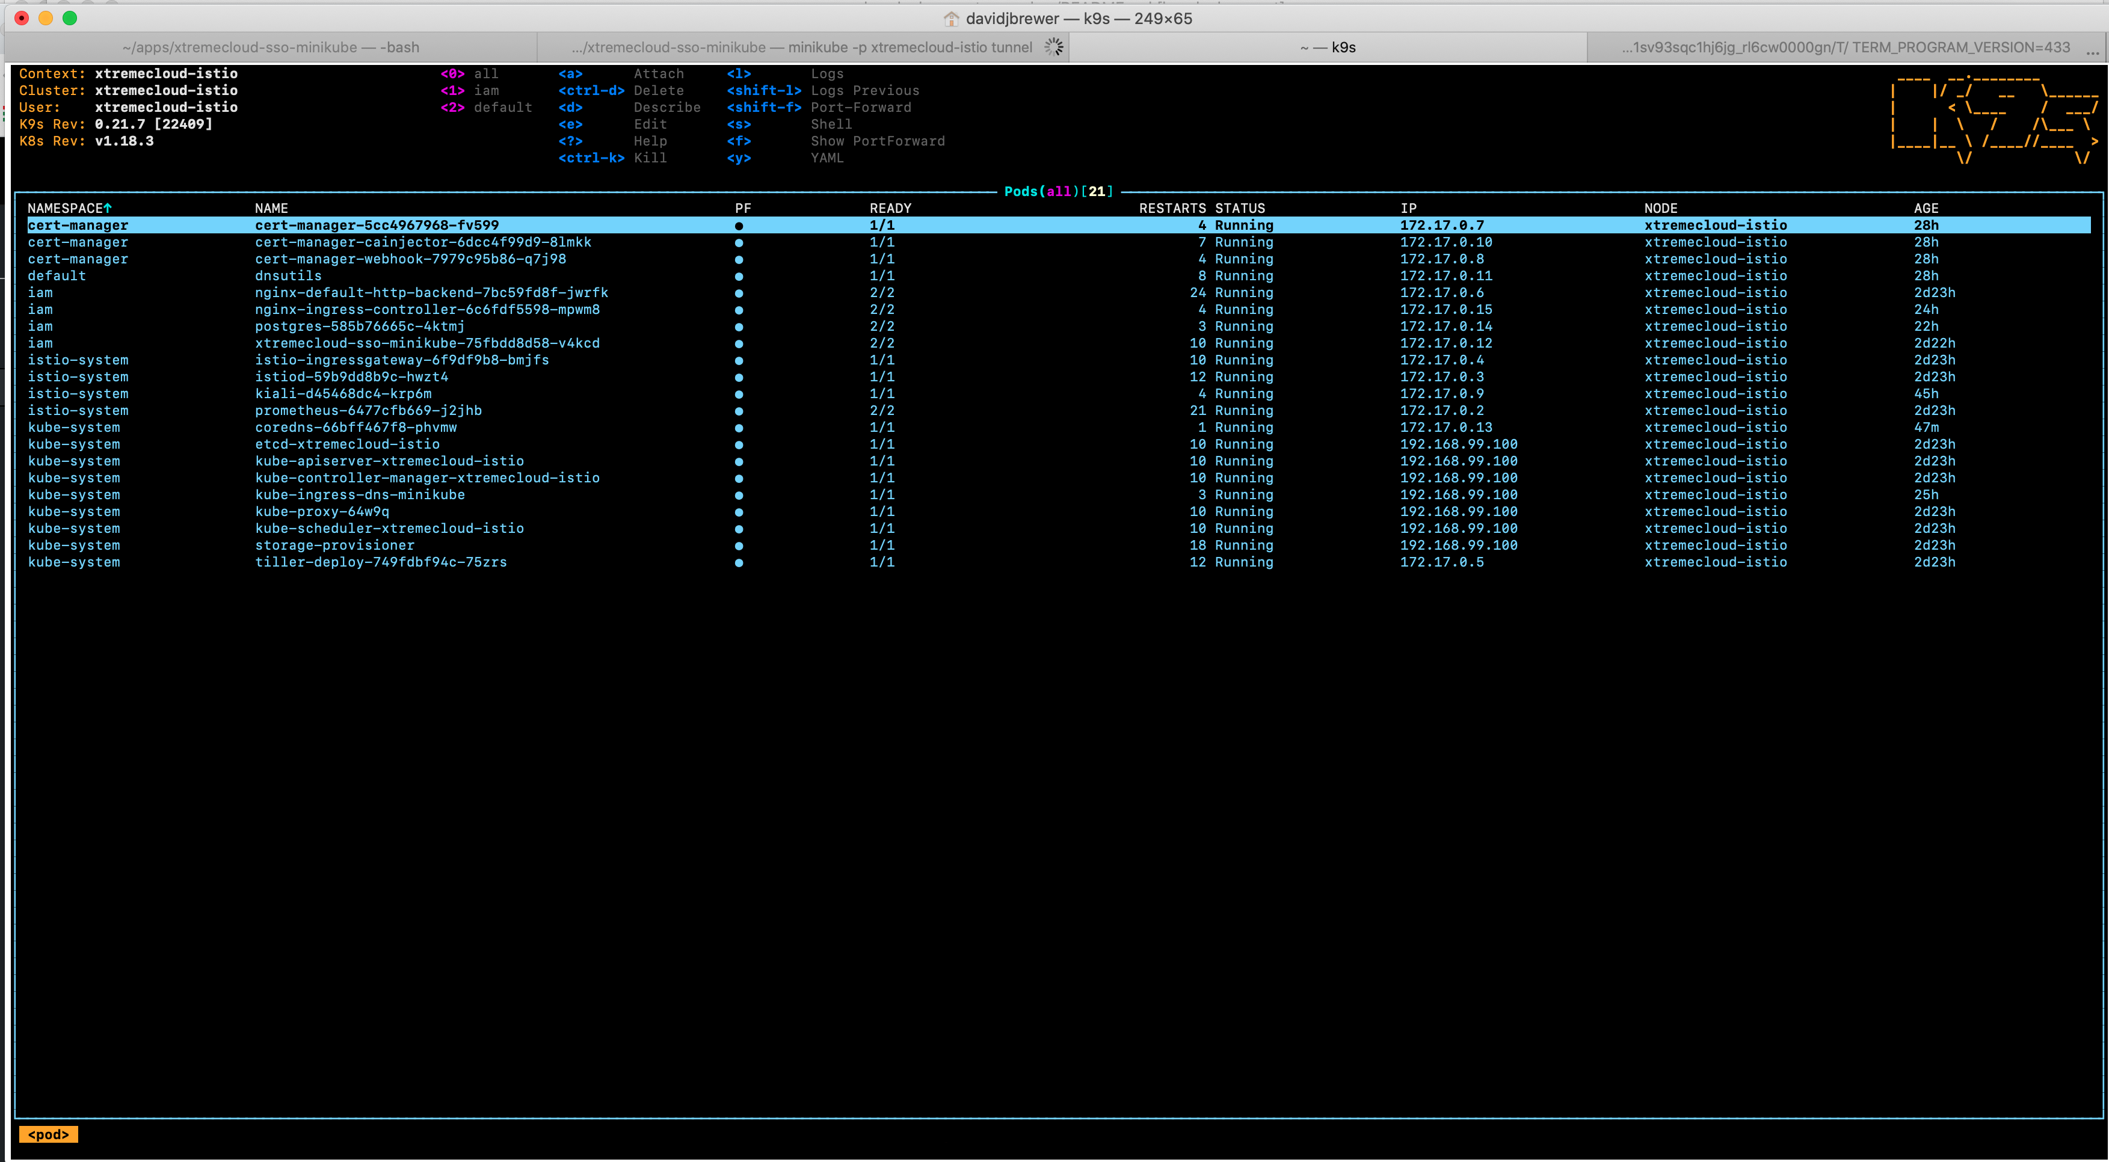Switch to the -bash terminal tab

[x=270, y=48]
